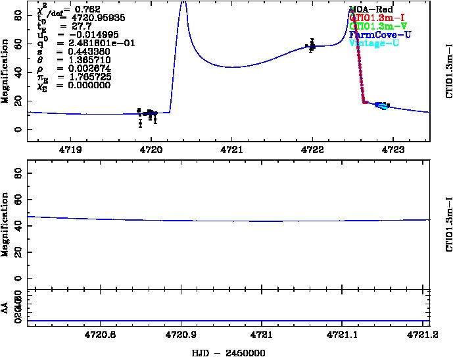Click the HJD - 2450000 axis title
The image size is (453, 357).
[x=227, y=352]
